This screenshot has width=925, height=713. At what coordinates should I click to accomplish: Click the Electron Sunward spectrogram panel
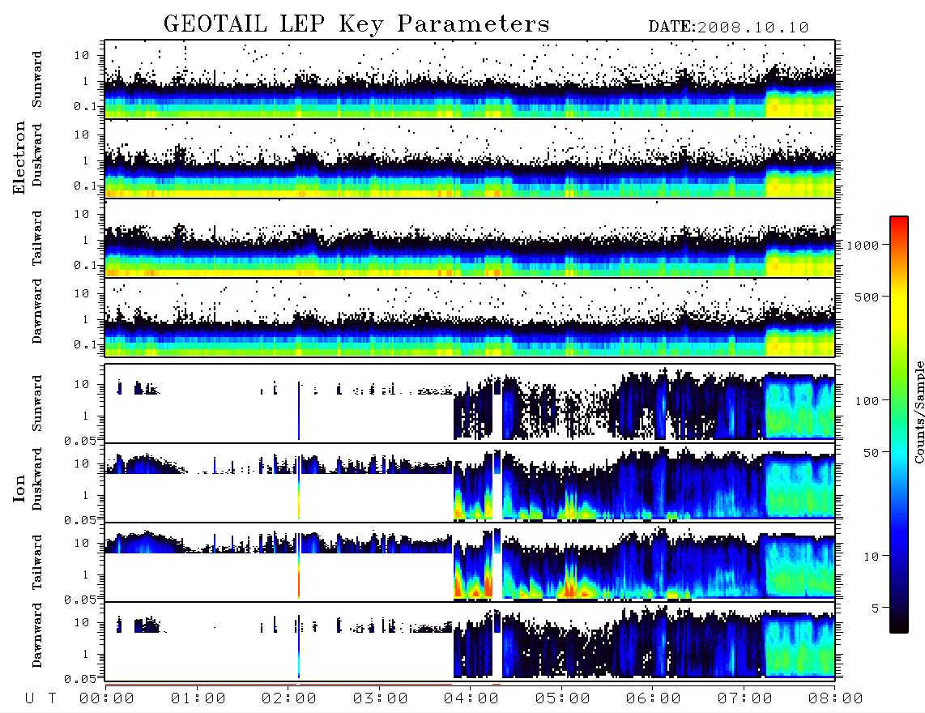tap(470, 79)
